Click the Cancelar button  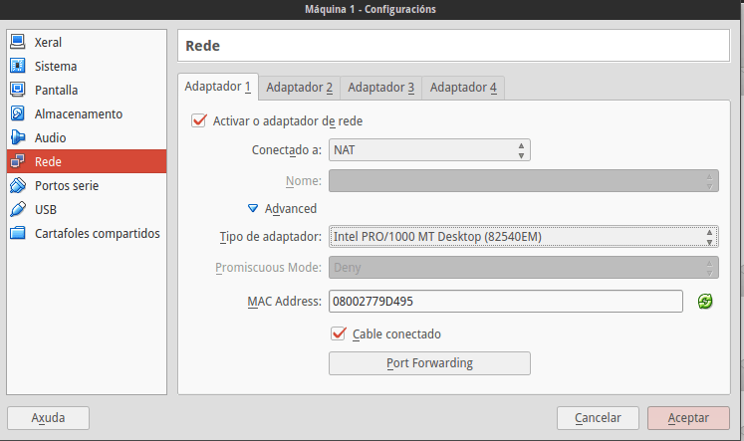tap(598, 418)
